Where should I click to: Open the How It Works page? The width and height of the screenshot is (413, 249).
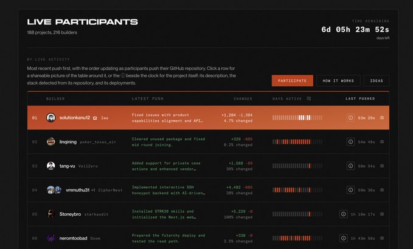pos(338,81)
